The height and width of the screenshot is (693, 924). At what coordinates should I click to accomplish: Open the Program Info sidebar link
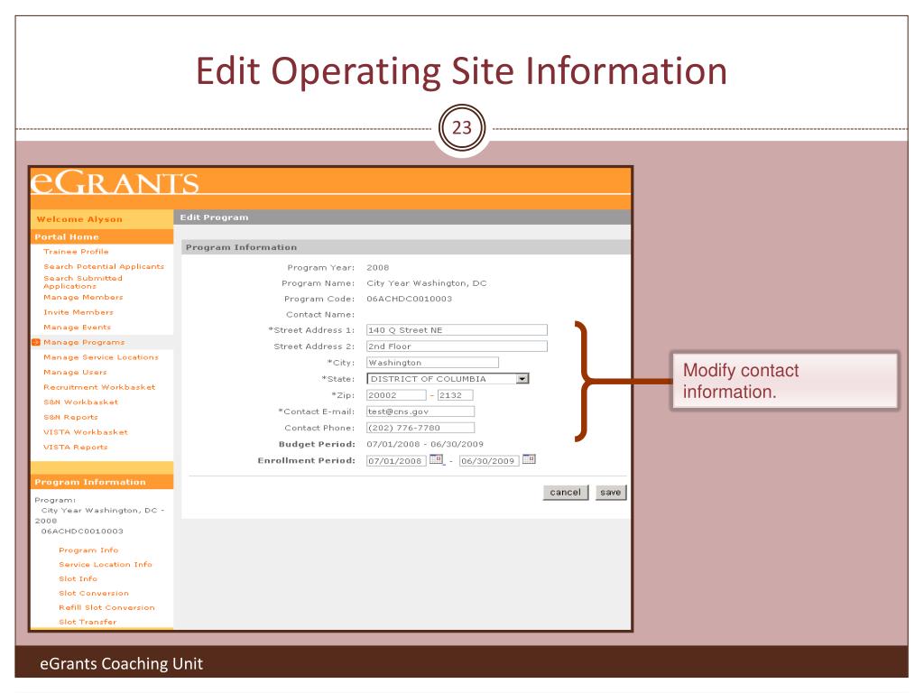pyautogui.click(x=88, y=550)
